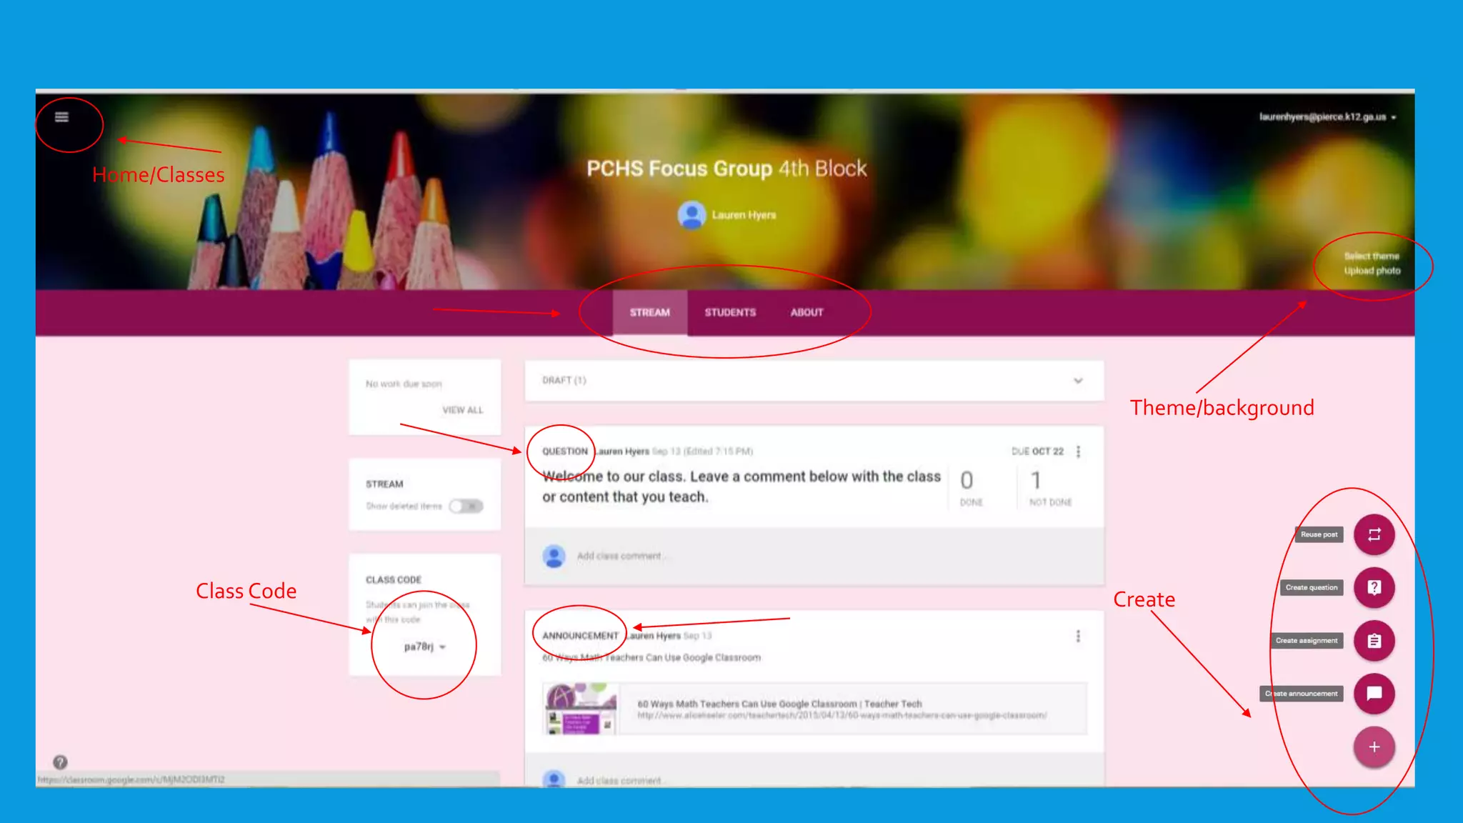Click the Add class comment field
The width and height of the screenshot is (1463, 823).
(620, 556)
